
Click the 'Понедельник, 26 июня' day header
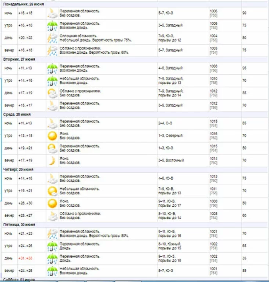[24, 4]
